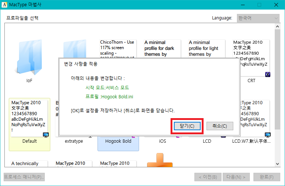Click 취소(C) cancel button in the dialog
This screenshot has height=186, width=285.
[220, 126]
